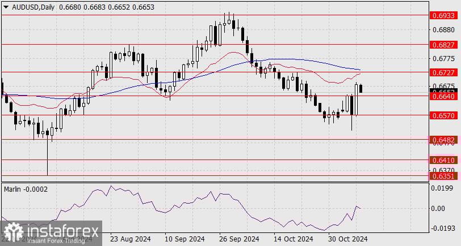The width and height of the screenshot is (461, 246).
Task: Select the 0.6410 price level label
Action: click(x=443, y=160)
